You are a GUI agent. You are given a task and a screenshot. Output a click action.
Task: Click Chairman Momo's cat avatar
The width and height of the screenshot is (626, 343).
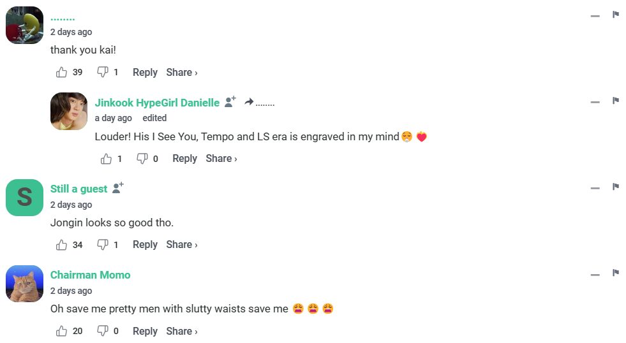tap(24, 284)
